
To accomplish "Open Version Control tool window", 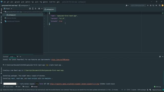I will coord(8,87).
